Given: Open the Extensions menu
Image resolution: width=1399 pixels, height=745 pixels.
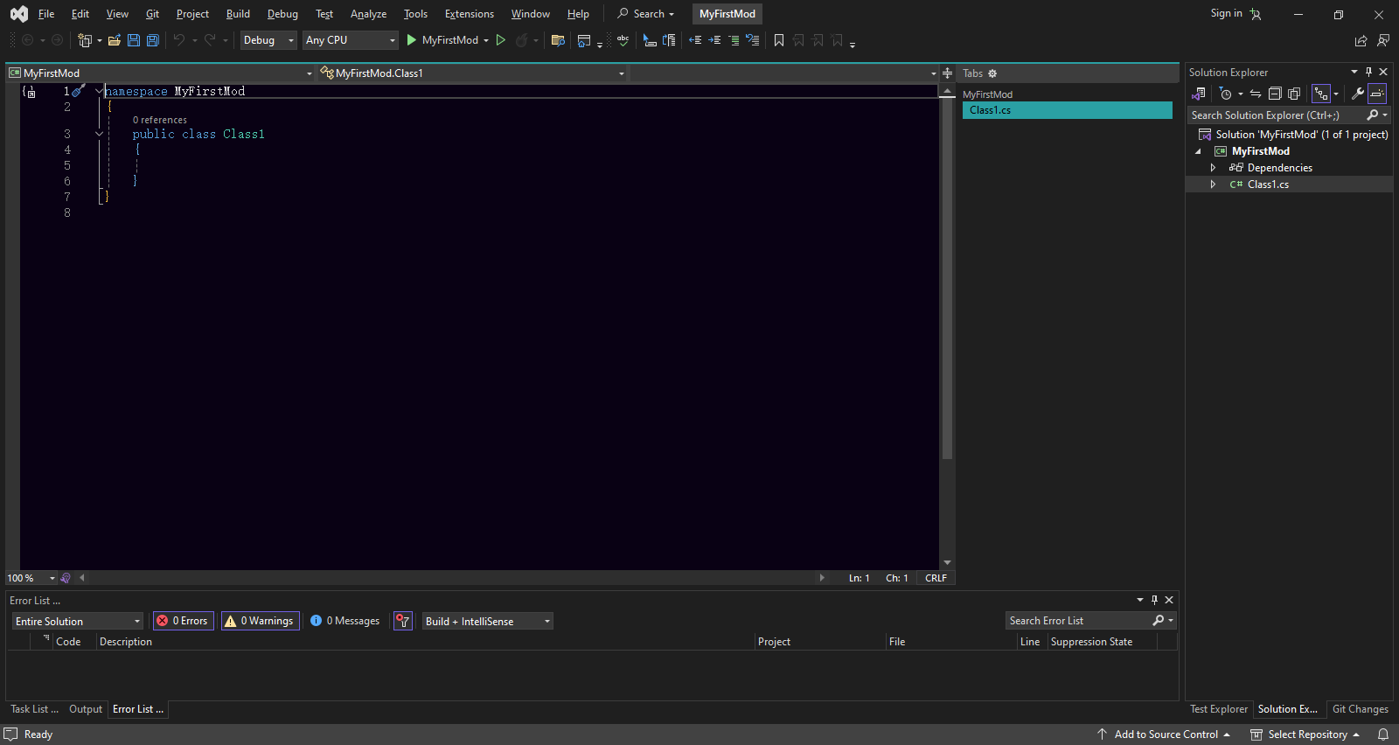Looking at the screenshot, I should (x=469, y=14).
